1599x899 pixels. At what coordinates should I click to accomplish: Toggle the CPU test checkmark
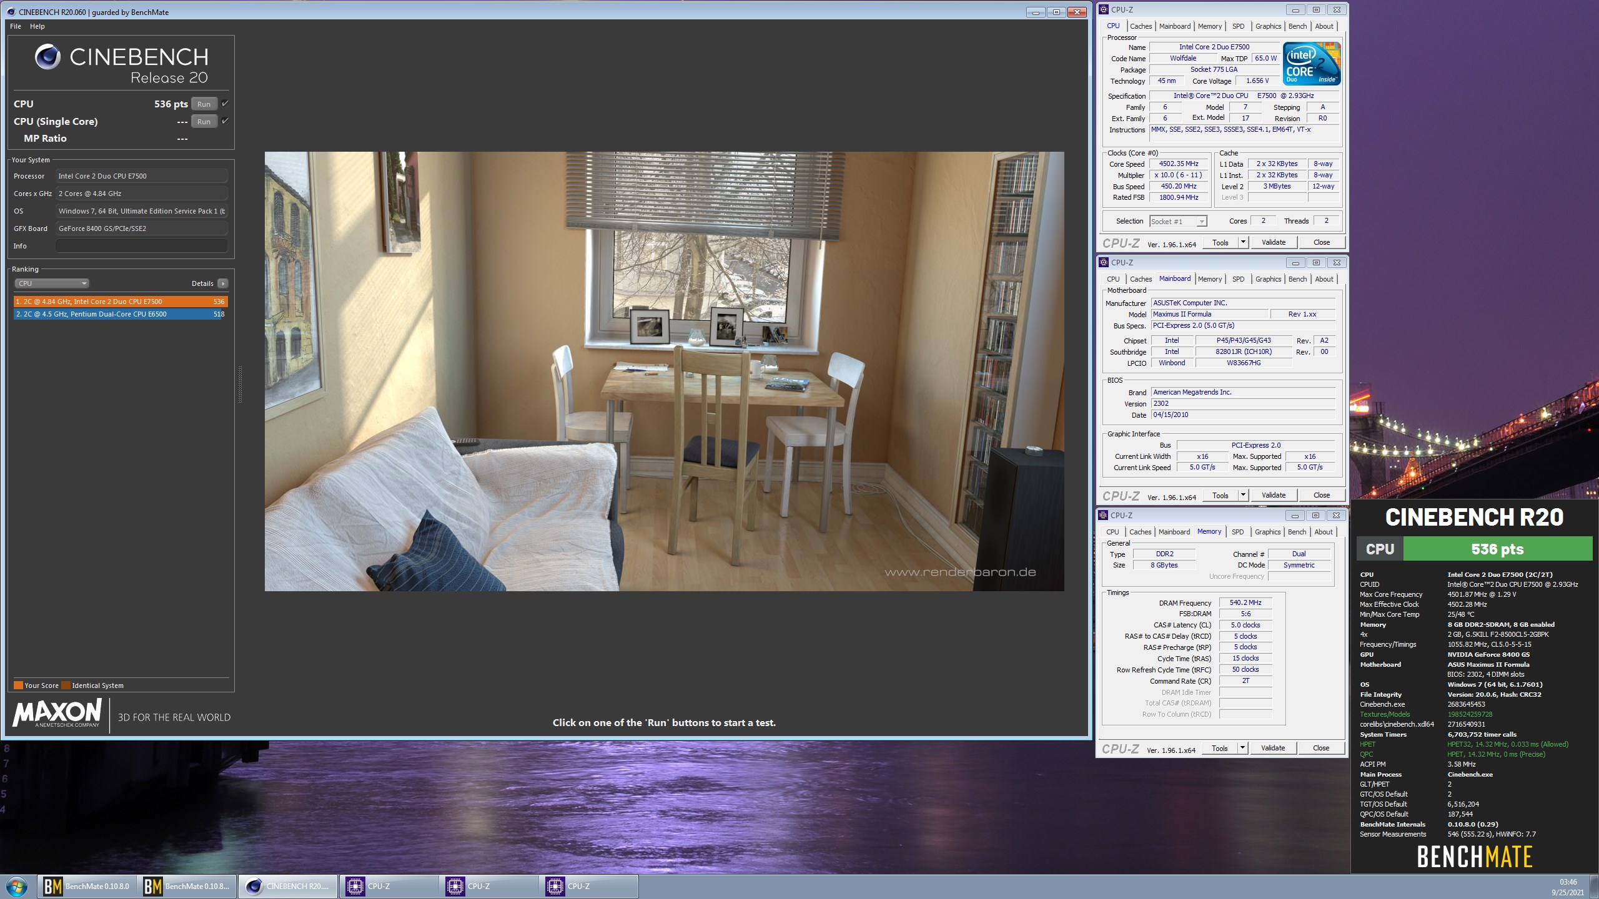click(225, 104)
